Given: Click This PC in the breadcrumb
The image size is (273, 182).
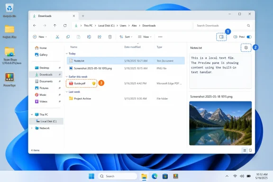Looking at the screenshot, I should coord(88,26).
